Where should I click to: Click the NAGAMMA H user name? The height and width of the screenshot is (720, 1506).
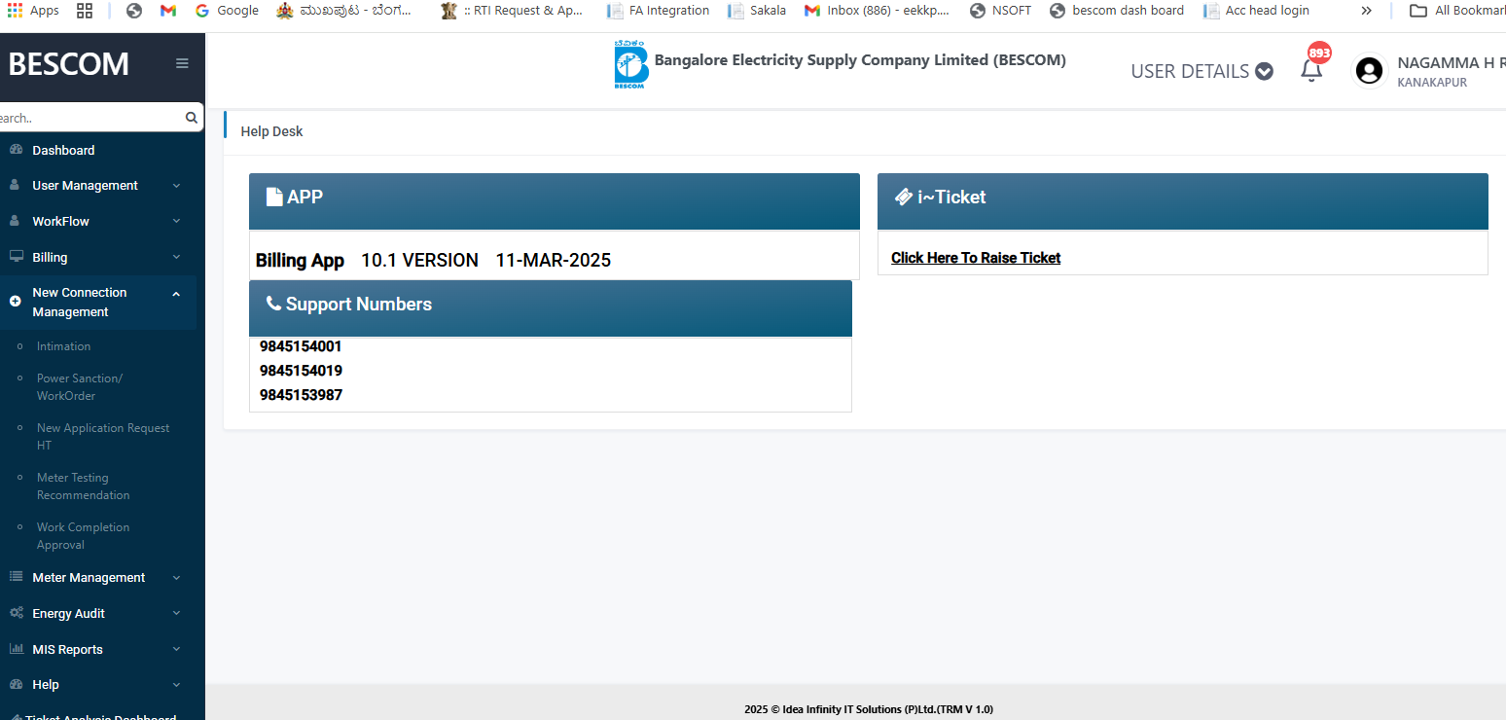(x=1451, y=62)
